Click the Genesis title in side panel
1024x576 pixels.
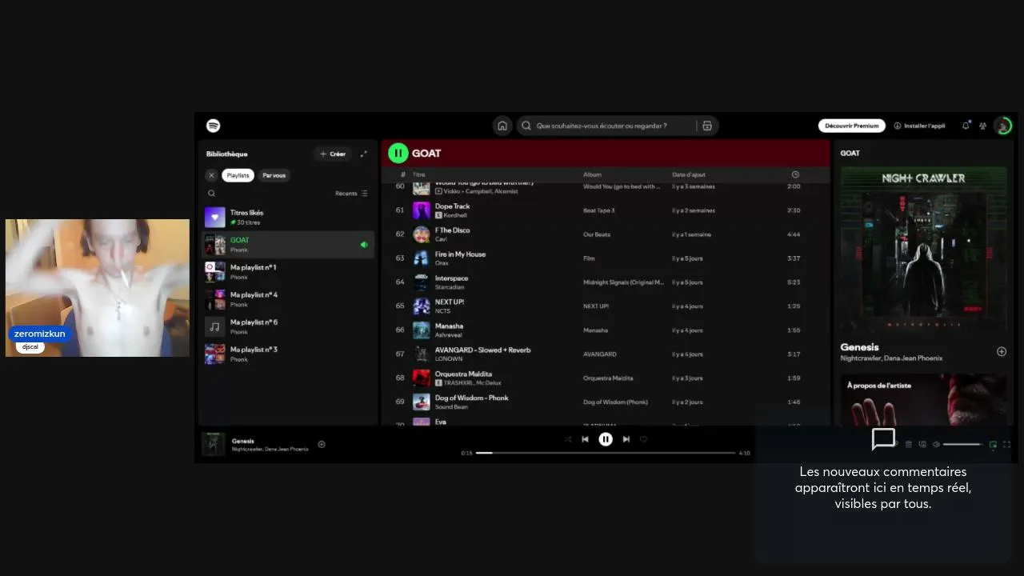[859, 347]
